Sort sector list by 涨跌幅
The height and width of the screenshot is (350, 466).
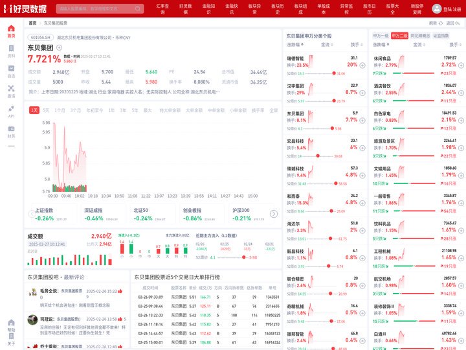[381, 45]
